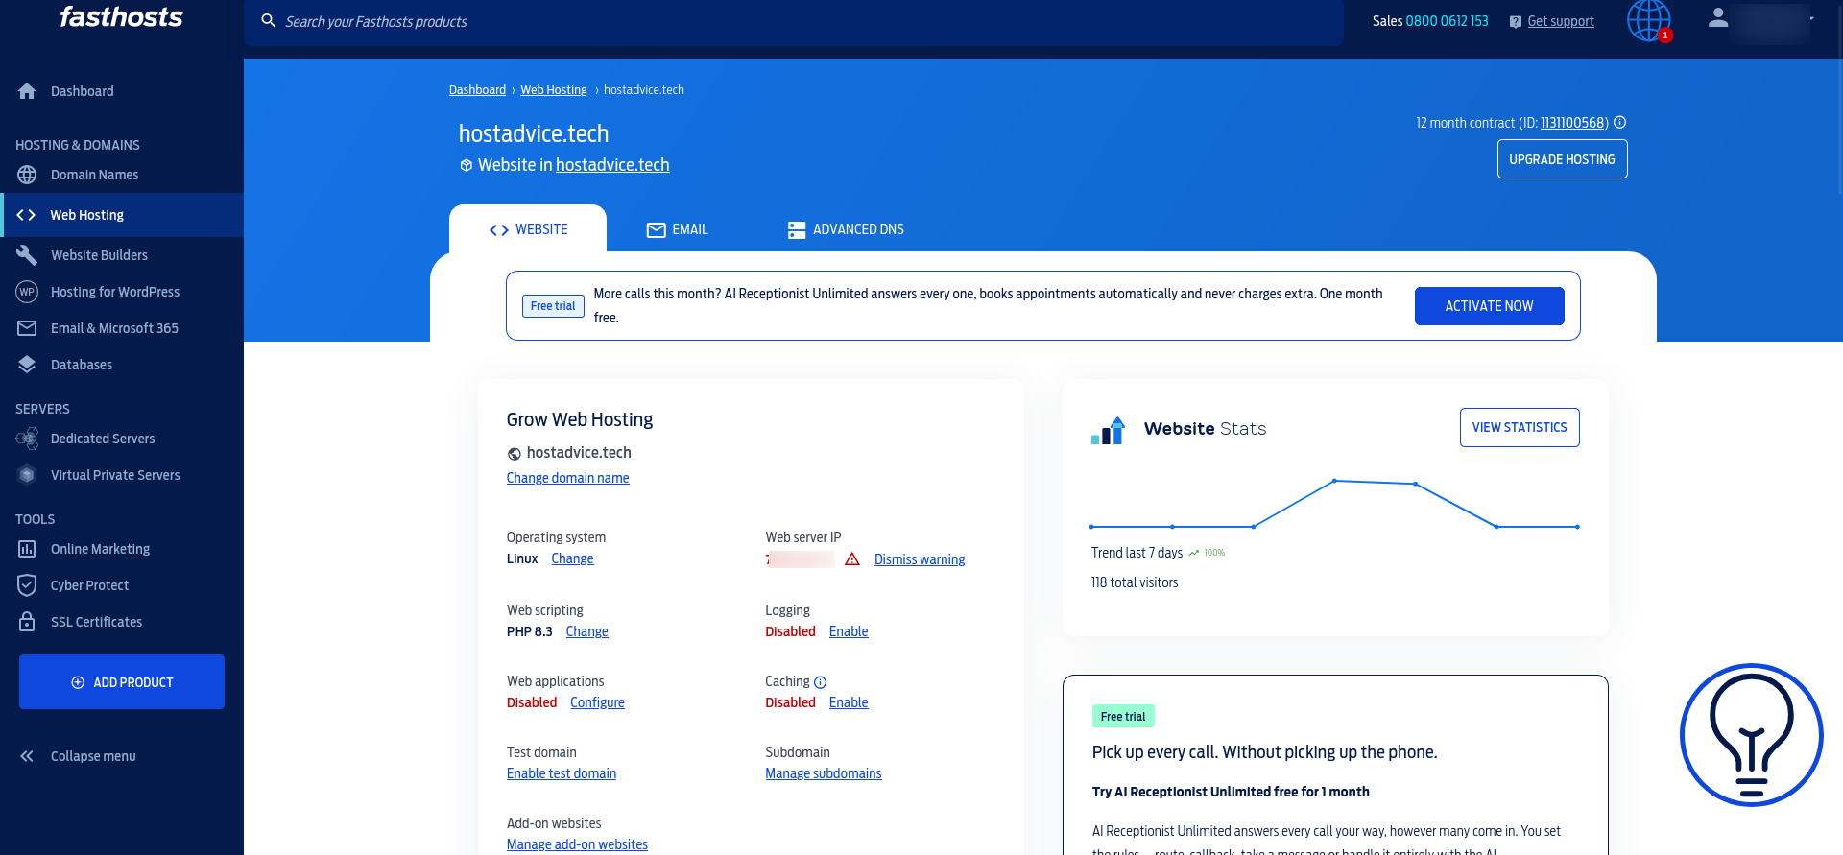This screenshot has height=855, width=1843.
Task: Open the user account icon
Action: click(1718, 17)
